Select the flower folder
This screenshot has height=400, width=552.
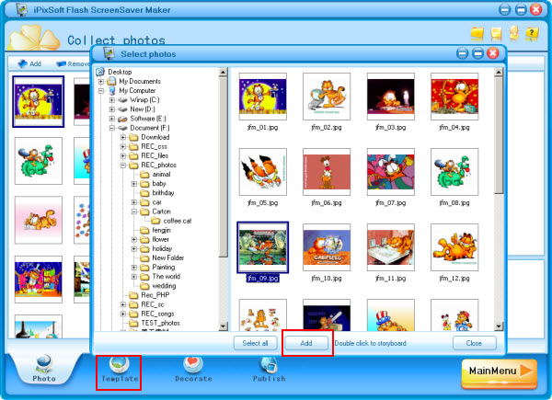(160, 239)
